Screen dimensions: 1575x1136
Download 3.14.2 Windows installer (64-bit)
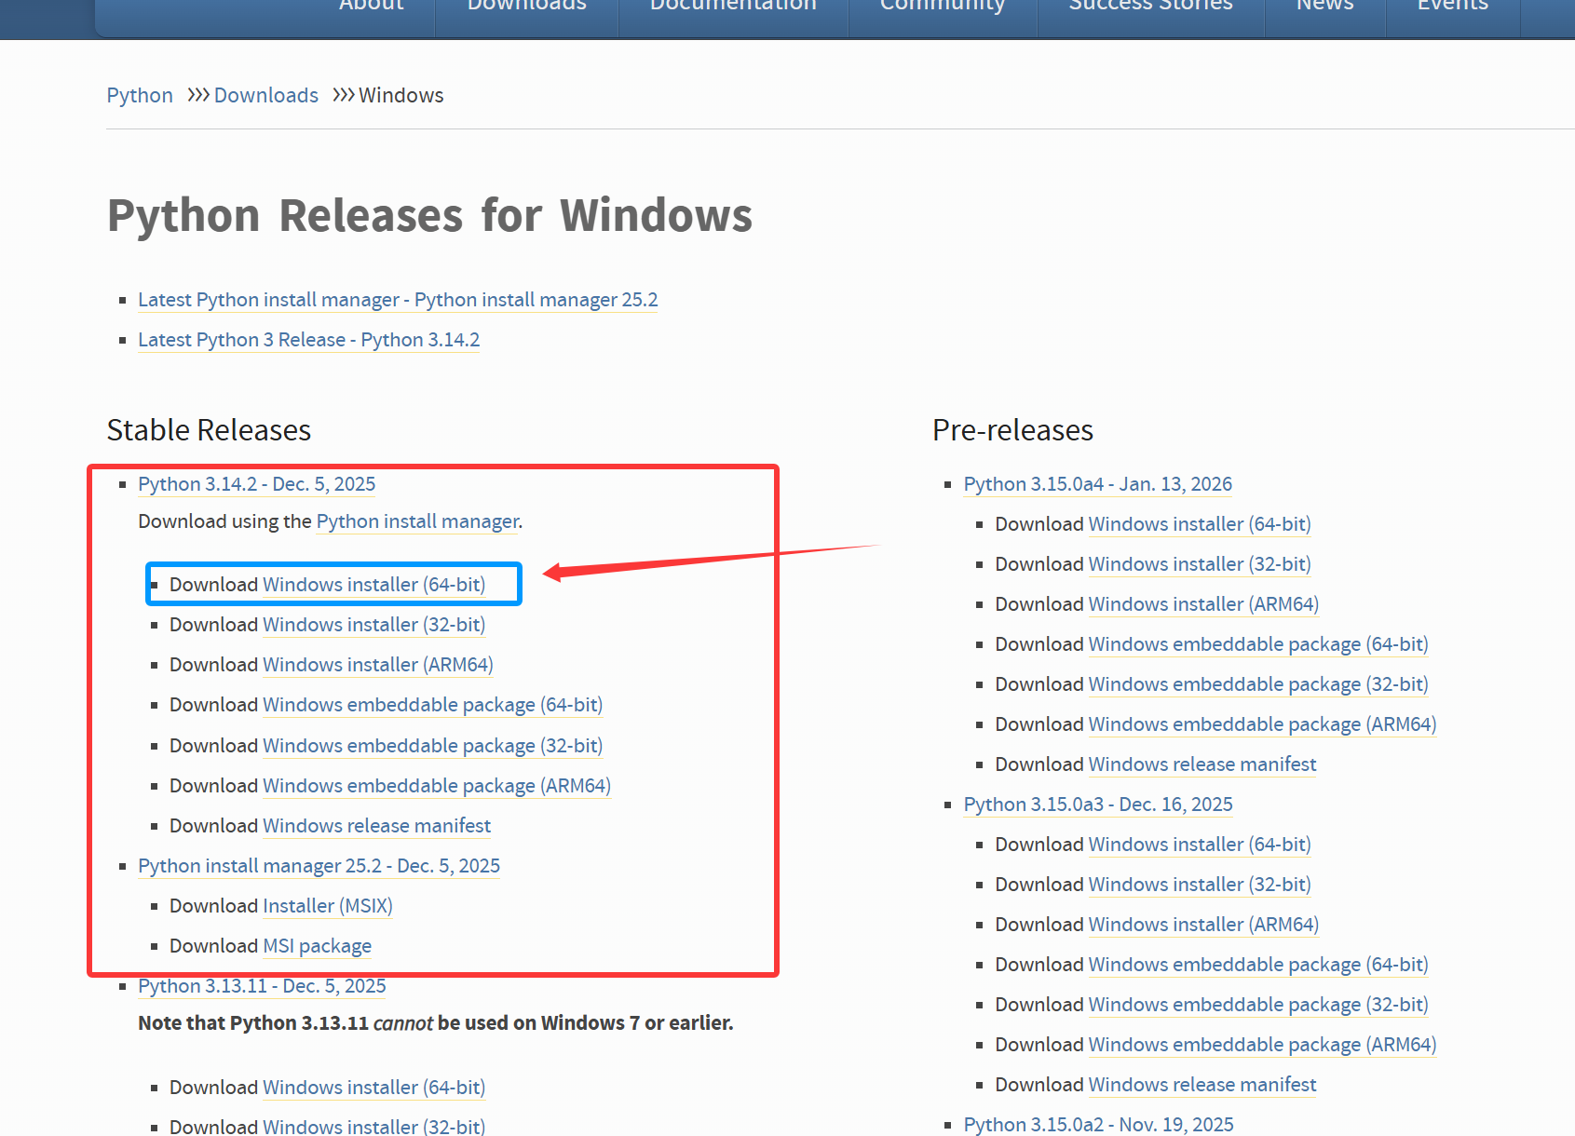tap(374, 585)
